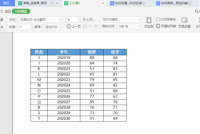Click the name cell M
The width and height of the screenshot is (200, 134).
[x=39, y=80]
